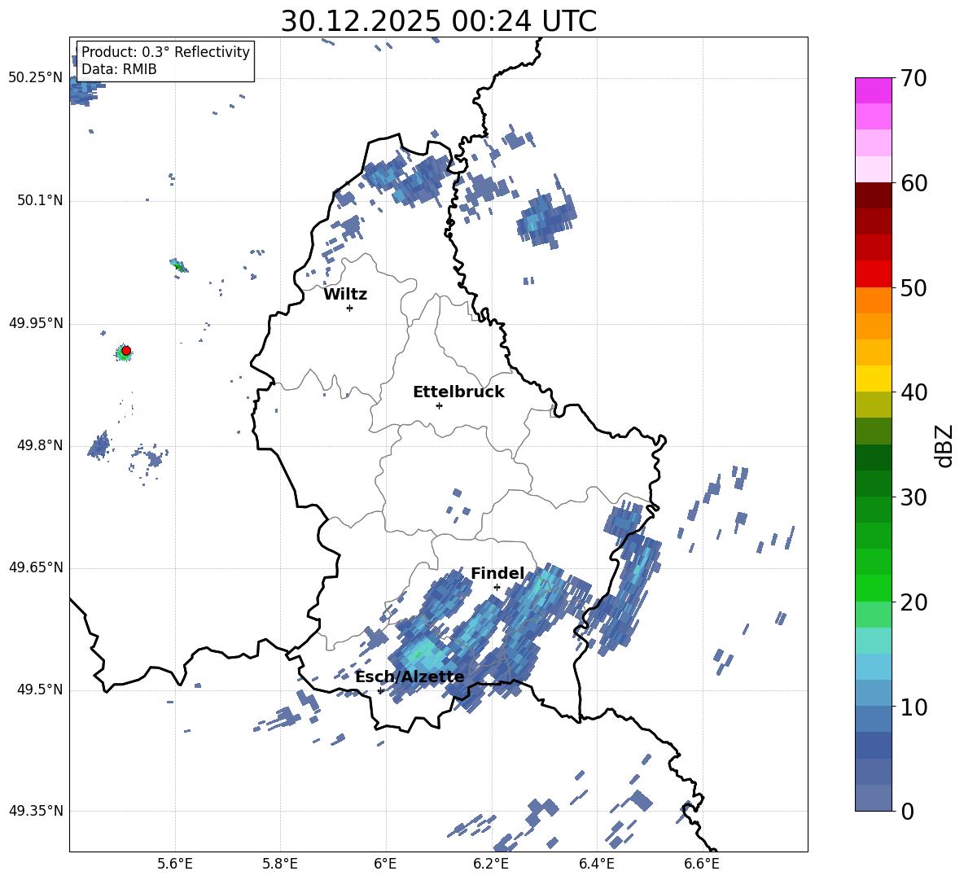Click the Findel cross marker
The height and width of the screenshot is (880, 964).
coord(497,588)
